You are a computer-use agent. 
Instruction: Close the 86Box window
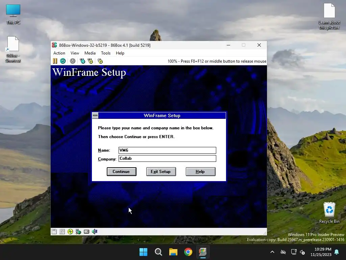[x=259, y=45]
